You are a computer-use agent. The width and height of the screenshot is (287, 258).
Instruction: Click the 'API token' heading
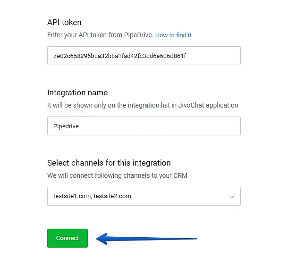pyautogui.click(x=64, y=22)
